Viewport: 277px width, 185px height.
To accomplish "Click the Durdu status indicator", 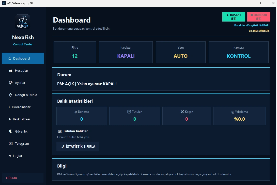I will (x=23, y=178).
